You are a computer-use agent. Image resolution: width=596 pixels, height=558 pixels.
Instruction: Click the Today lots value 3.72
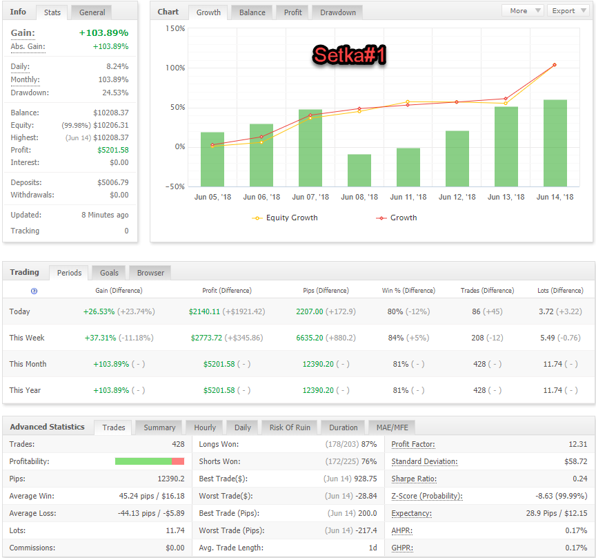pos(546,311)
